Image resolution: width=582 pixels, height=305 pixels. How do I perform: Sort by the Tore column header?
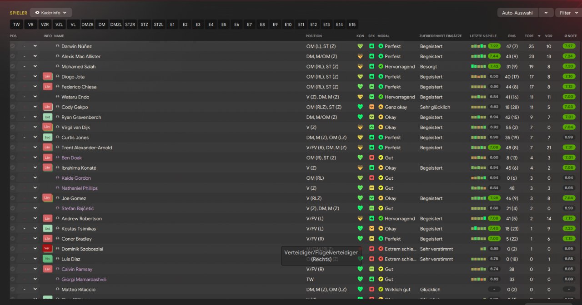(529, 36)
